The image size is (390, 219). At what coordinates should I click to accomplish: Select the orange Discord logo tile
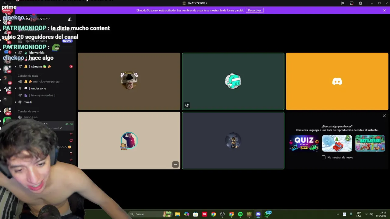[337, 82]
